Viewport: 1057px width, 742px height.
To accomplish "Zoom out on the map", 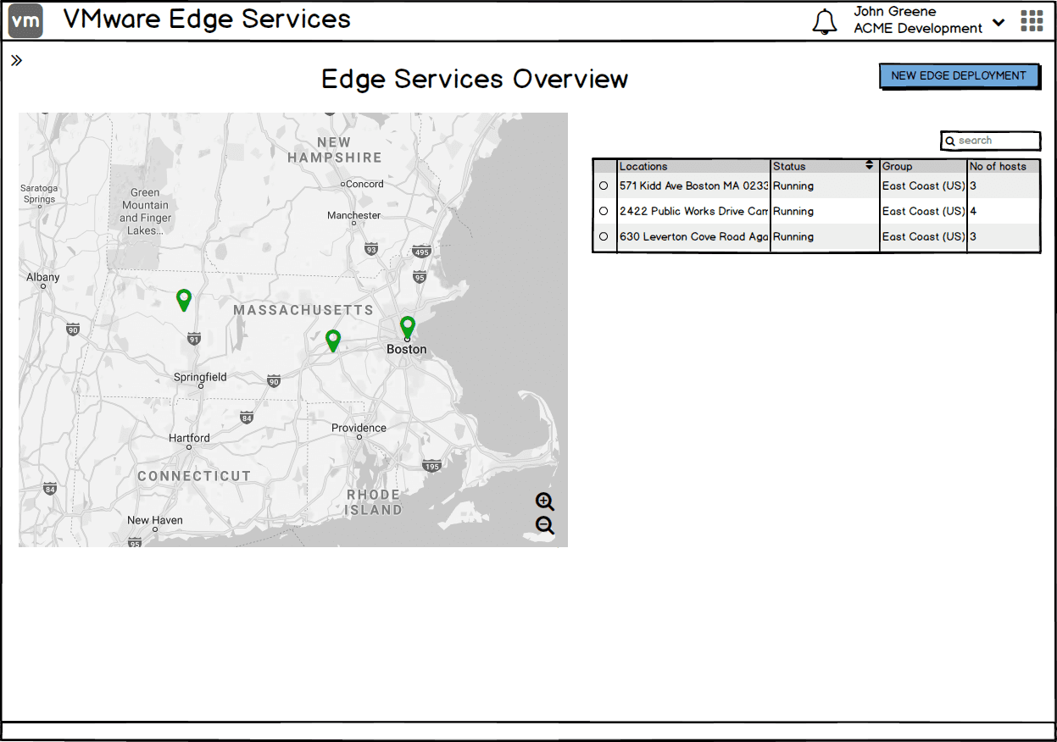I will [545, 525].
